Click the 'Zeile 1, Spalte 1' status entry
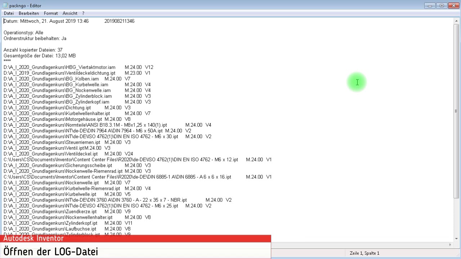This screenshot has height=259, width=461. 364,253
